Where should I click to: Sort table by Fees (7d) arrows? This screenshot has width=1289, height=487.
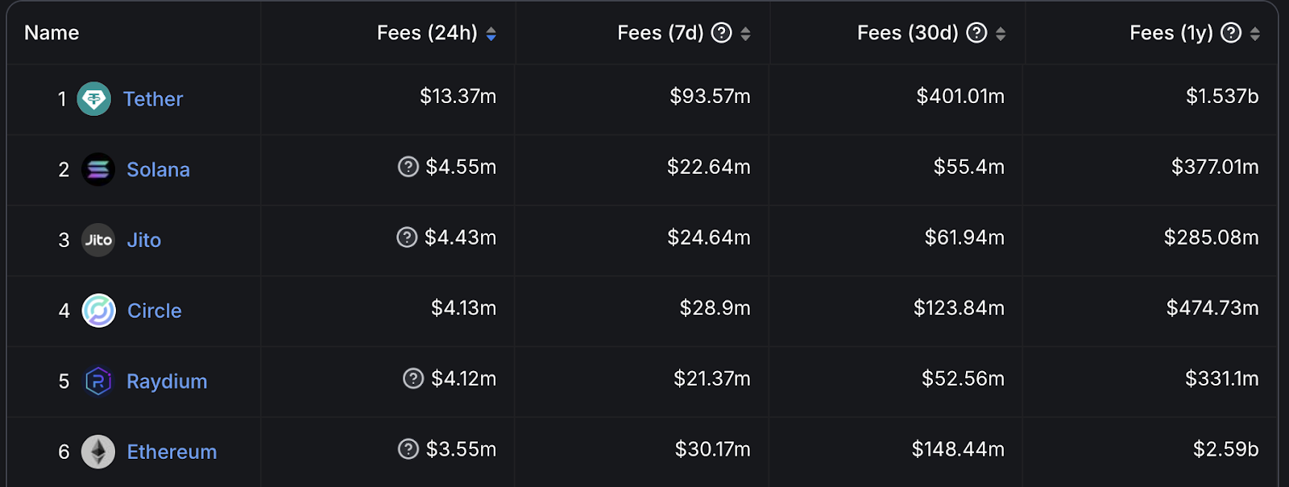(746, 34)
